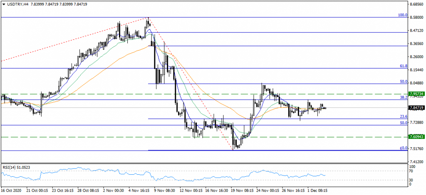Click the 9 Nov 08:30 time label
Viewport: 426px width, 195px height.
click(x=163, y=190)
